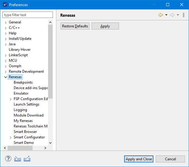The height and width of the screenshot is (167, 189).
Task: Click the Cancel button
Action: [170, 159]
